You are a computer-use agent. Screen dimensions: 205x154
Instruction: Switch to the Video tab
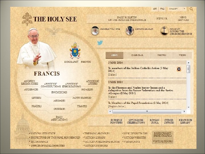click(x=182, y=55)
